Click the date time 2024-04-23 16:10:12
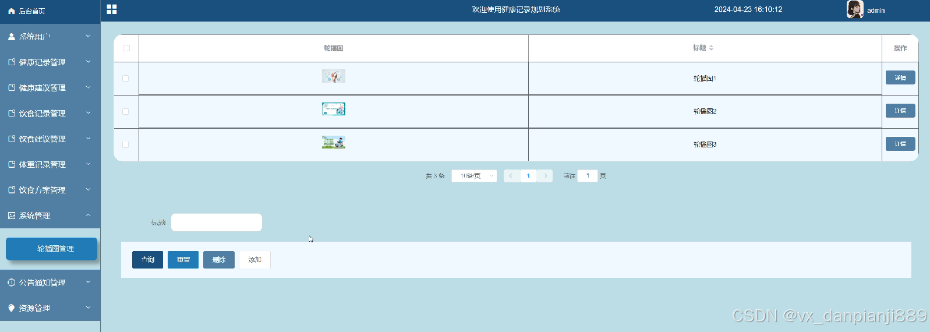 point(748,10)
